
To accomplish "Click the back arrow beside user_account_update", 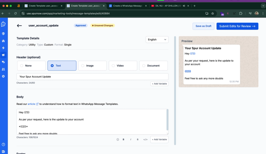I will tap(19, 26).
